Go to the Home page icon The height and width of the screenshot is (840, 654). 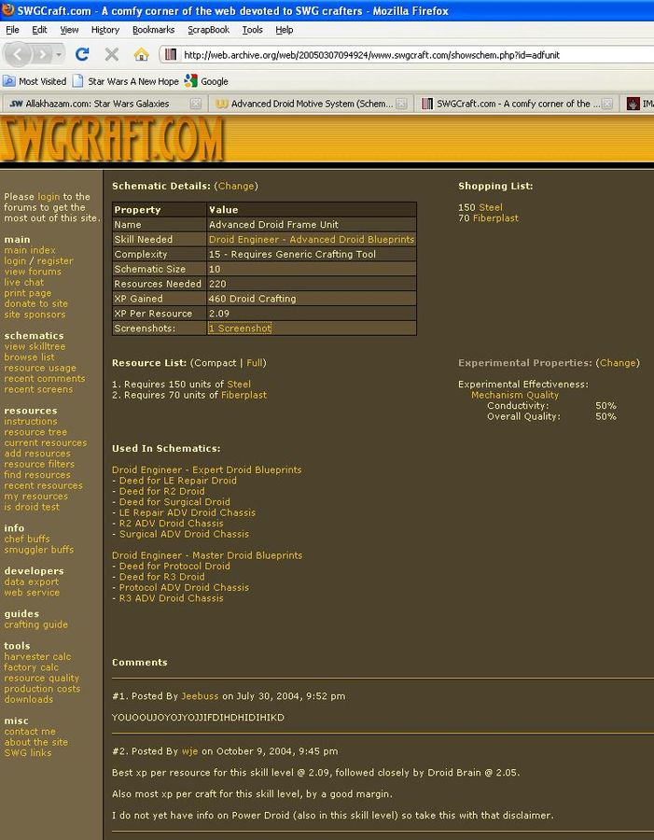141,54
